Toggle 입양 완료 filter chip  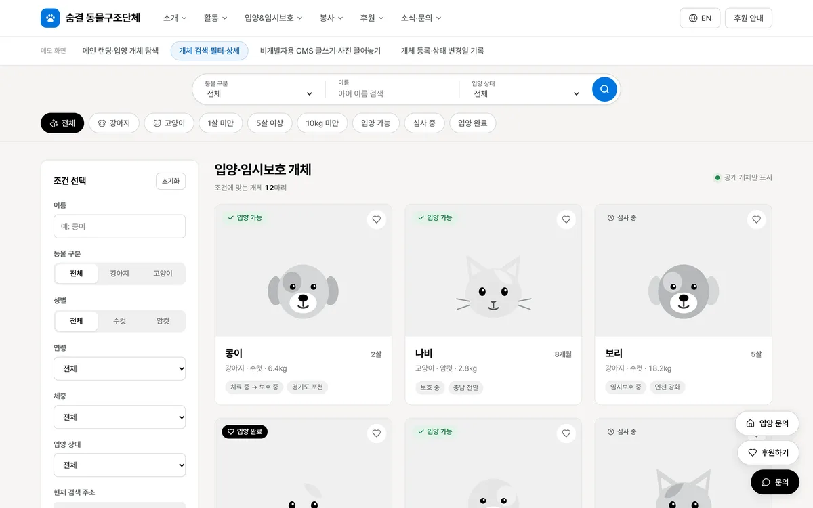(x=473, y=123)
